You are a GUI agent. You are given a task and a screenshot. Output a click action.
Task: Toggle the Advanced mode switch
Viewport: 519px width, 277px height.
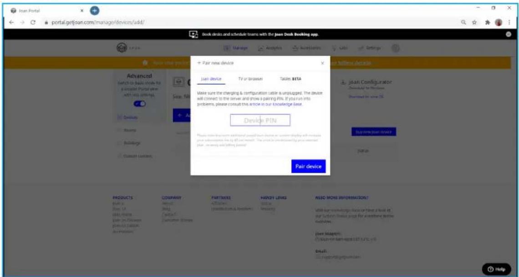click(139, 104)
